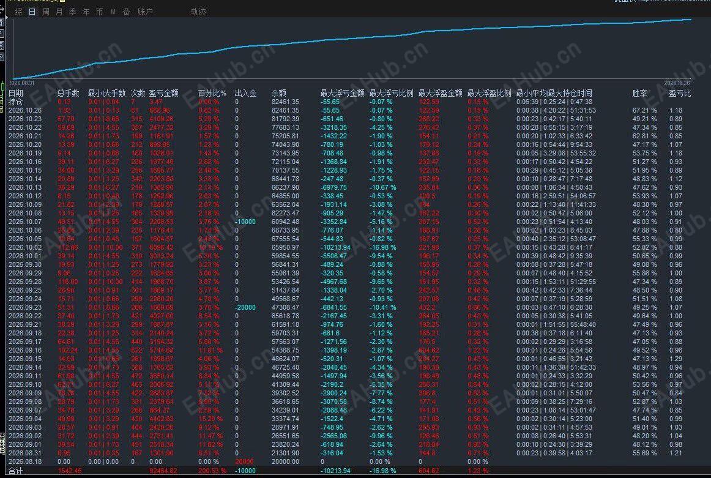Select the 2026.10.02 date row

pyautogui.click(x=25, y=247)
